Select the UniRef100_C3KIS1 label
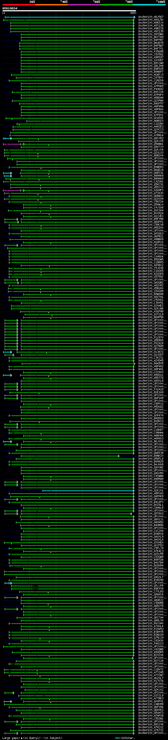Viewport: 168px width, 740px height. (x=151, y=358)
